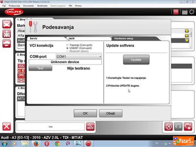Select the lightning ignition system icon

tap(21, 71)
